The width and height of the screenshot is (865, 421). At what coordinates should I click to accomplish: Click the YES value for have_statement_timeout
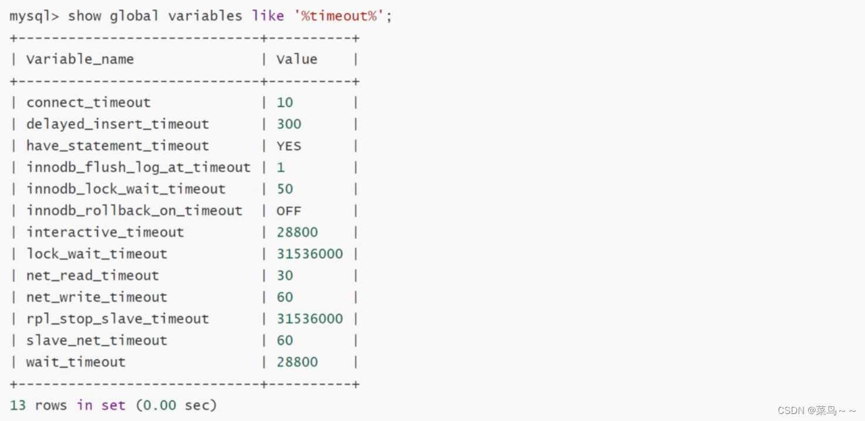pos(289,146)
